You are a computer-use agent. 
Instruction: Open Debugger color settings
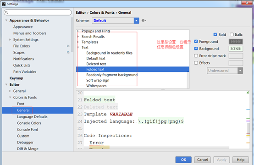click(25, 143)
